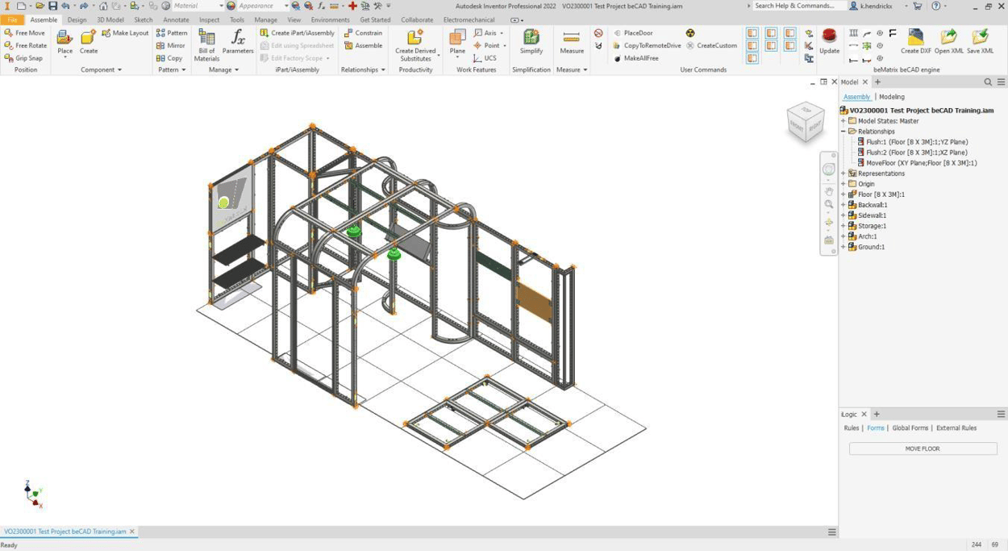The width and height of the screenshot is (1008, 551).
Task: Expand the Arch:1 node
Action: [843, 236]
